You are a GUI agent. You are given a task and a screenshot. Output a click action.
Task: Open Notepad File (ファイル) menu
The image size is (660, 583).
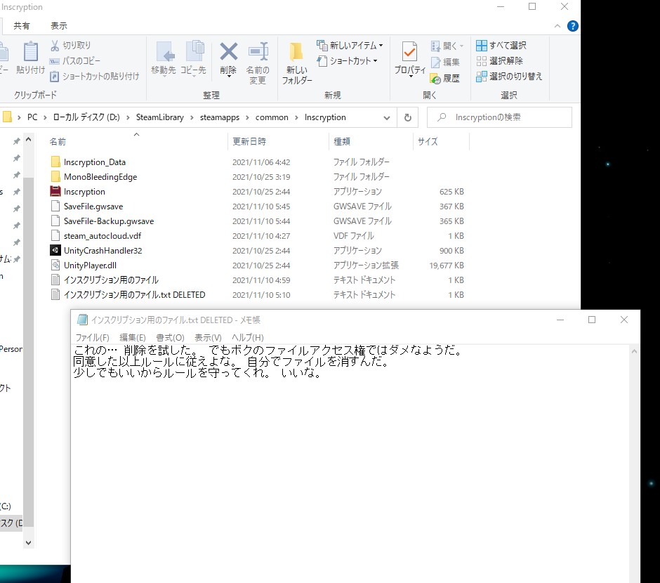click(x=92, y=338)
